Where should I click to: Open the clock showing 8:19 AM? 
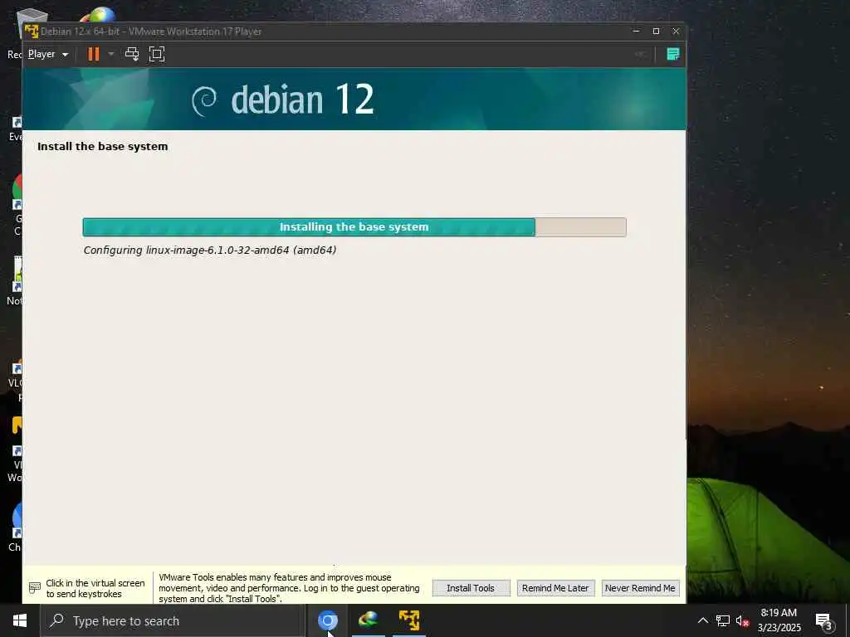pos(779,620)
